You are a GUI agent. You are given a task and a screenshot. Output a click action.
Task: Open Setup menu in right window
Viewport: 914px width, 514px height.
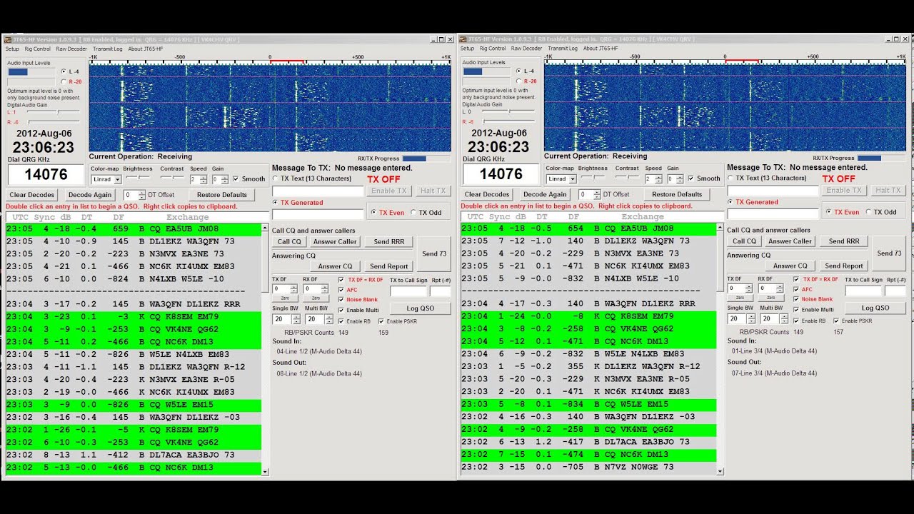467,49
